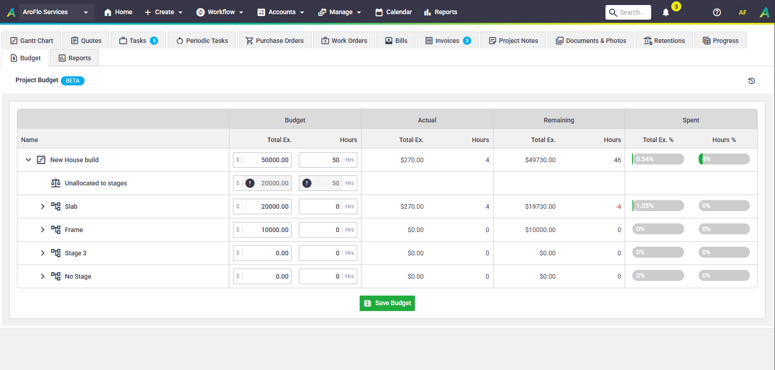Image resolution: width=775 pixels, height=370 pixels.
Task: Click the Unallocated to stages scales icon
Action: coord(56,183)
